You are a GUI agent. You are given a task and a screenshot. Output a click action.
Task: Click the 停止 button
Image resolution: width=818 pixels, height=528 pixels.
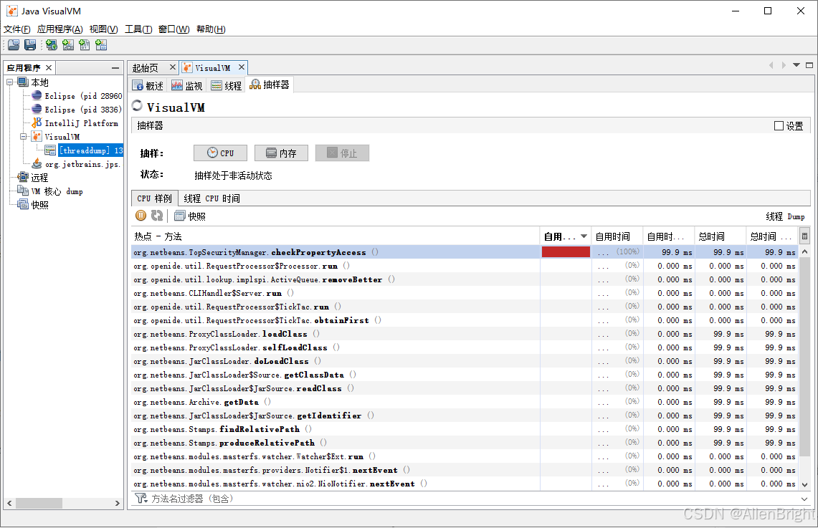click(342, 153)
